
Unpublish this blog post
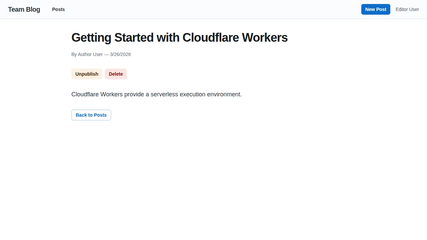click(87, 74)
